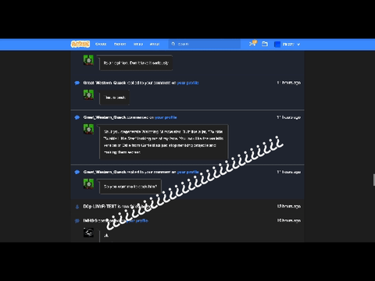The width and height of the screenshot is (375, 281).
Task: Open the blue account avatar in navbar
Action: (x=277, y=44)
